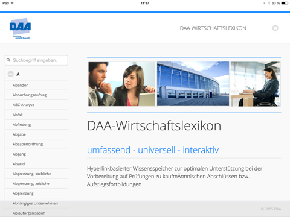
Task: Select the ABC-Analyse entry
Action: coord(36,105)
